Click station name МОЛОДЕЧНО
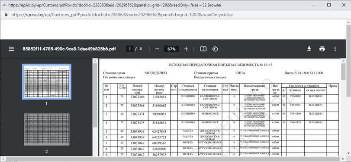Image resolution: width=351 pixels, height=162 pixels. click(156, 73)
